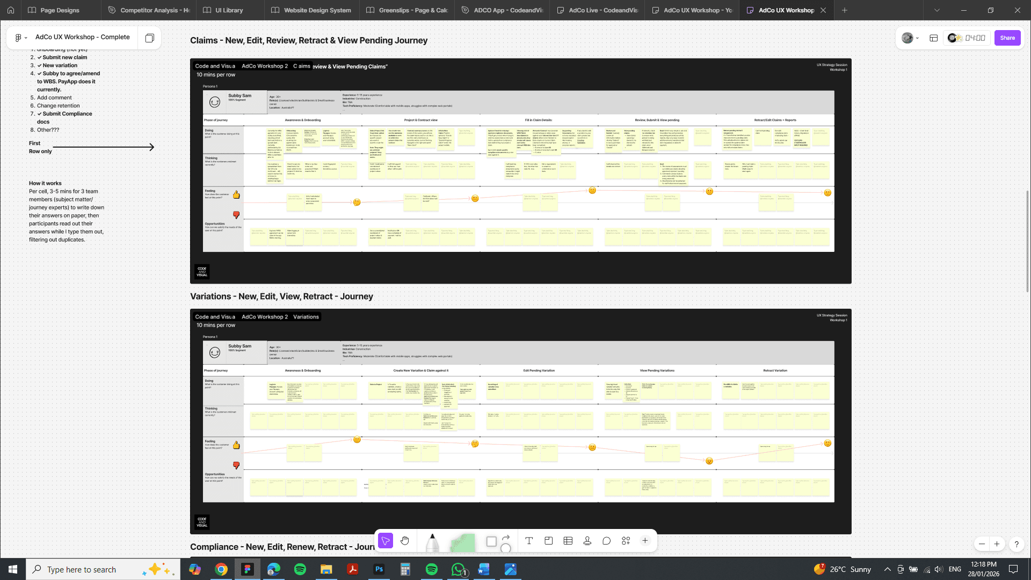Click Variations frame breadcrumb 'Variations'
The image size is (1031, 580).
306,317
